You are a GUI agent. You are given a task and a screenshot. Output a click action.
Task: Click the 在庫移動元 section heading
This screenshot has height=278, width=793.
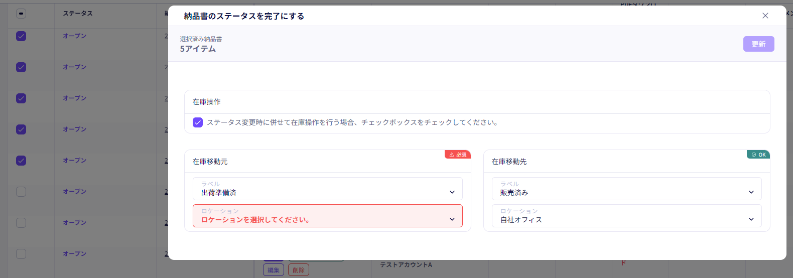tap(210, 162)
